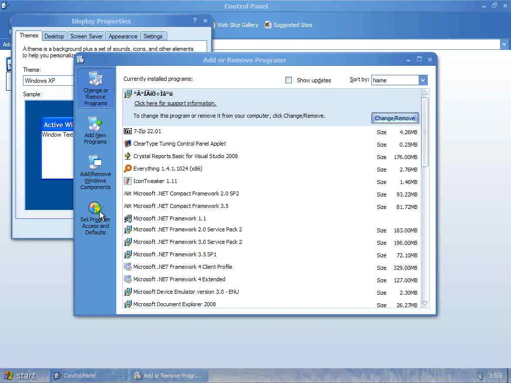Screen dimensions: 511x383
Task: Click the 329.00MB size value
Action: (405, 268)
